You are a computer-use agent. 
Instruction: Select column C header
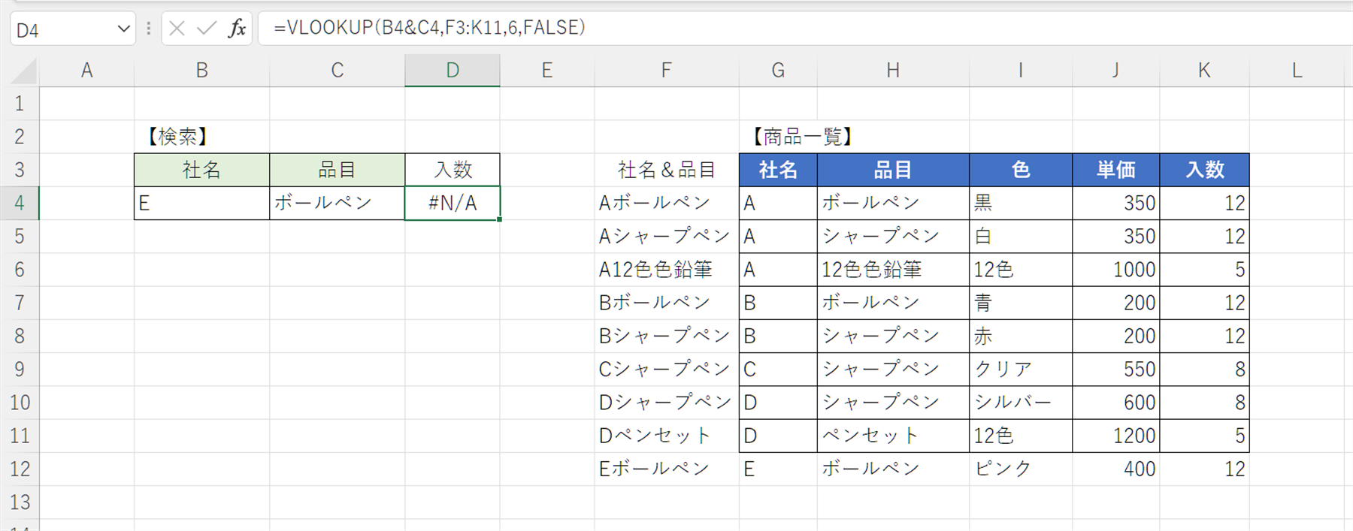pos(337,71)
